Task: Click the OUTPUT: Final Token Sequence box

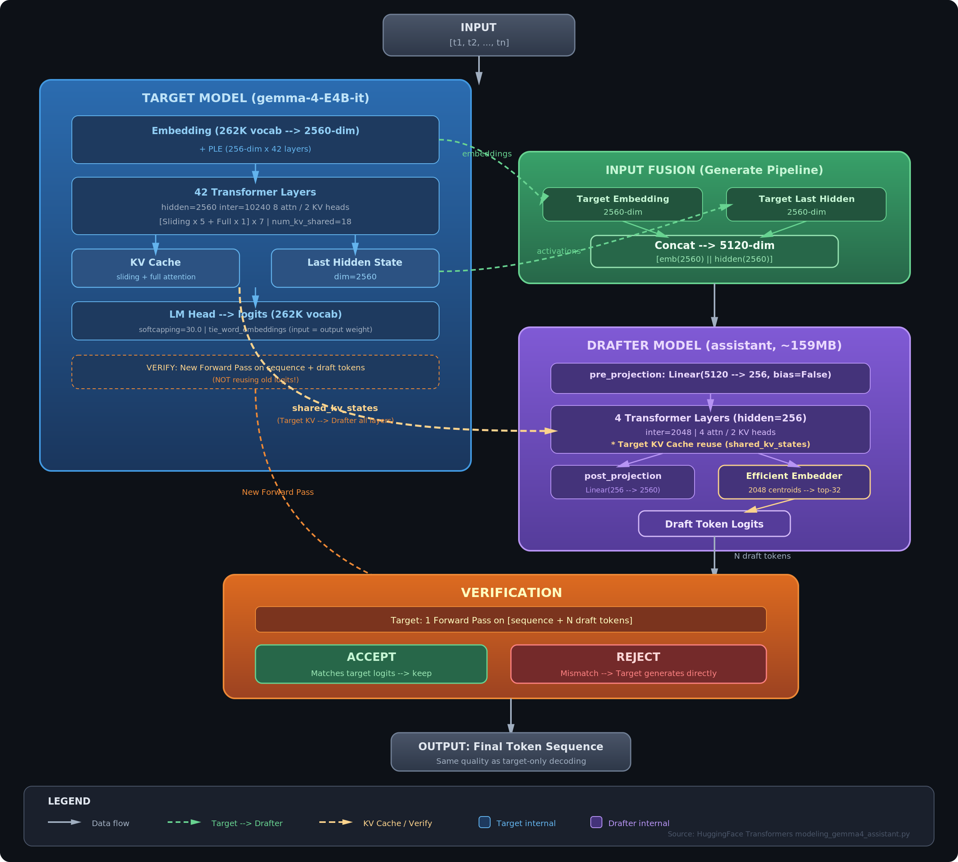Action: click(511, 751)
